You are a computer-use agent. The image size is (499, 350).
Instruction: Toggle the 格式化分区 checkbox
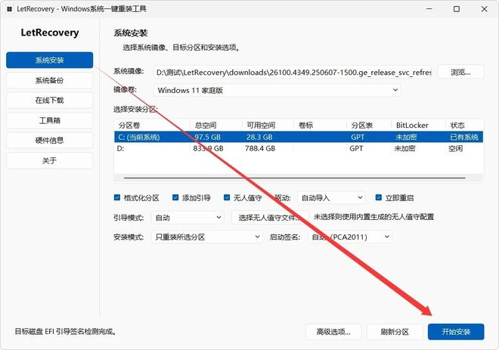[117, 197]
